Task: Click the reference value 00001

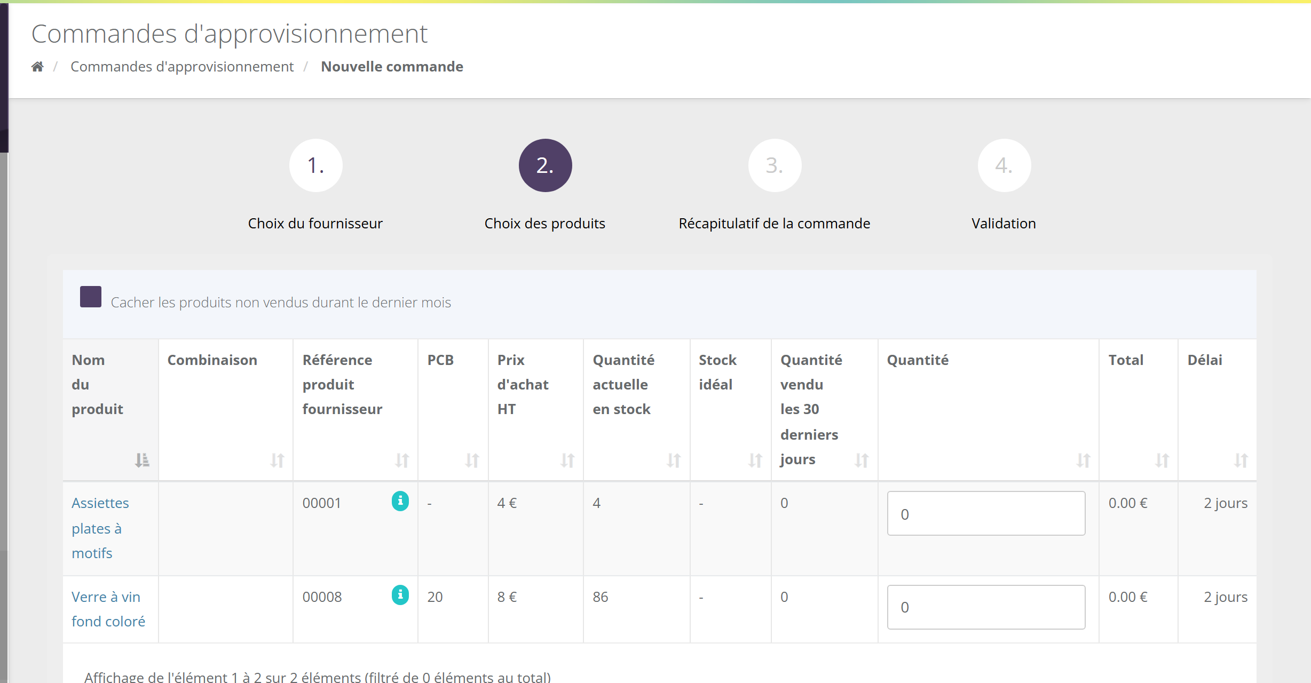Action: pos(322,503)
